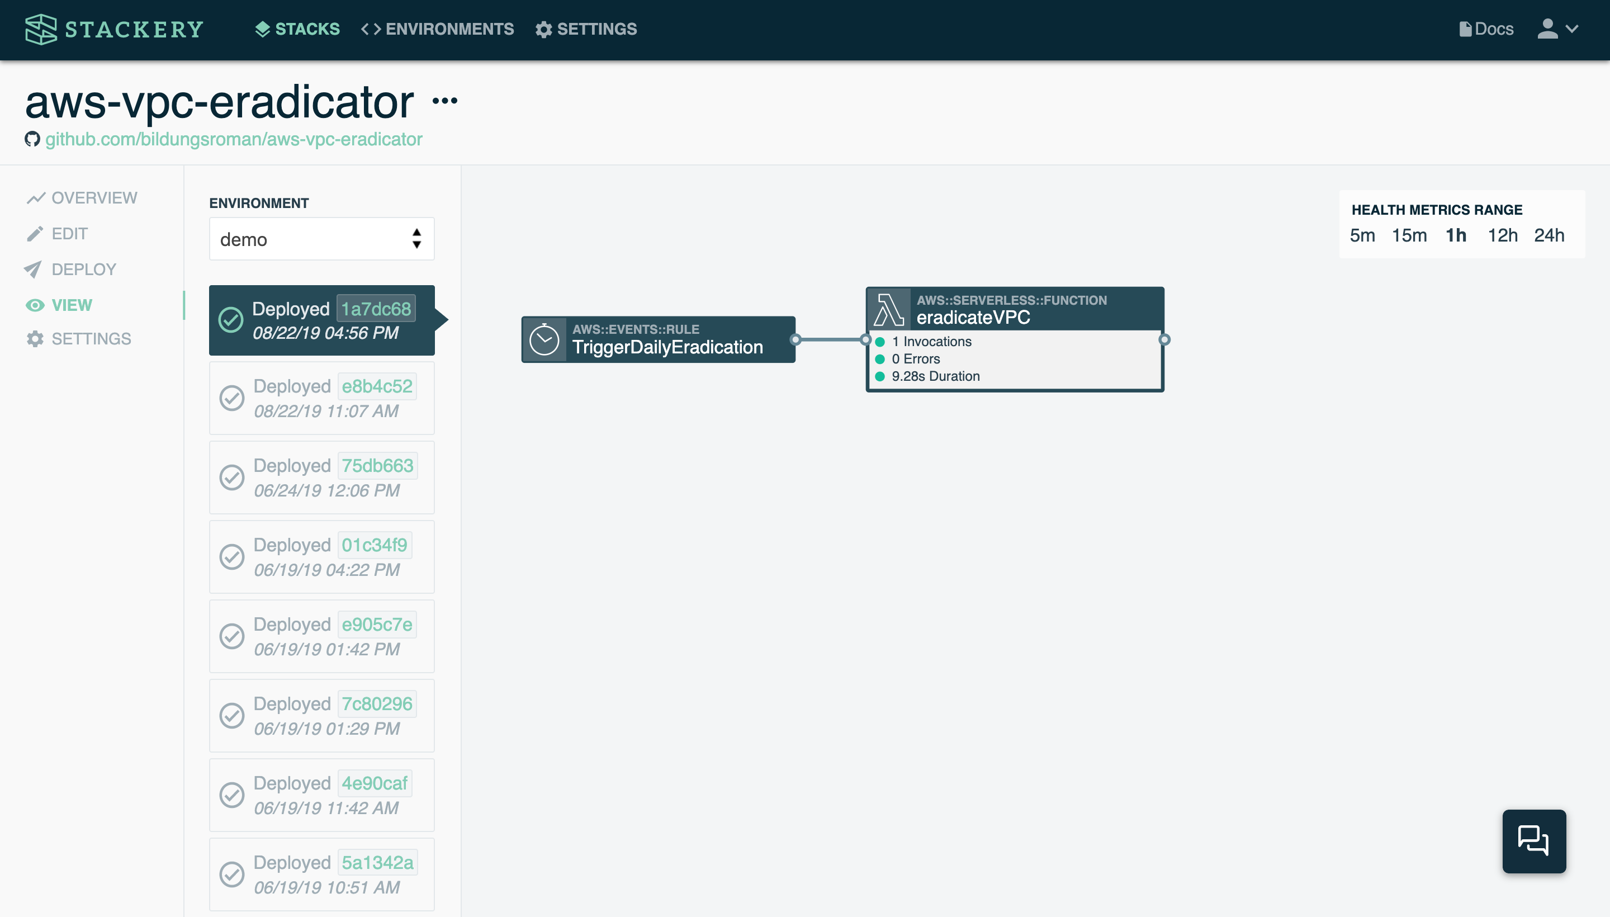The image size is (1610, 917).
Task: Switch to the Edit sidebar tab
Action: click(57, 234)
